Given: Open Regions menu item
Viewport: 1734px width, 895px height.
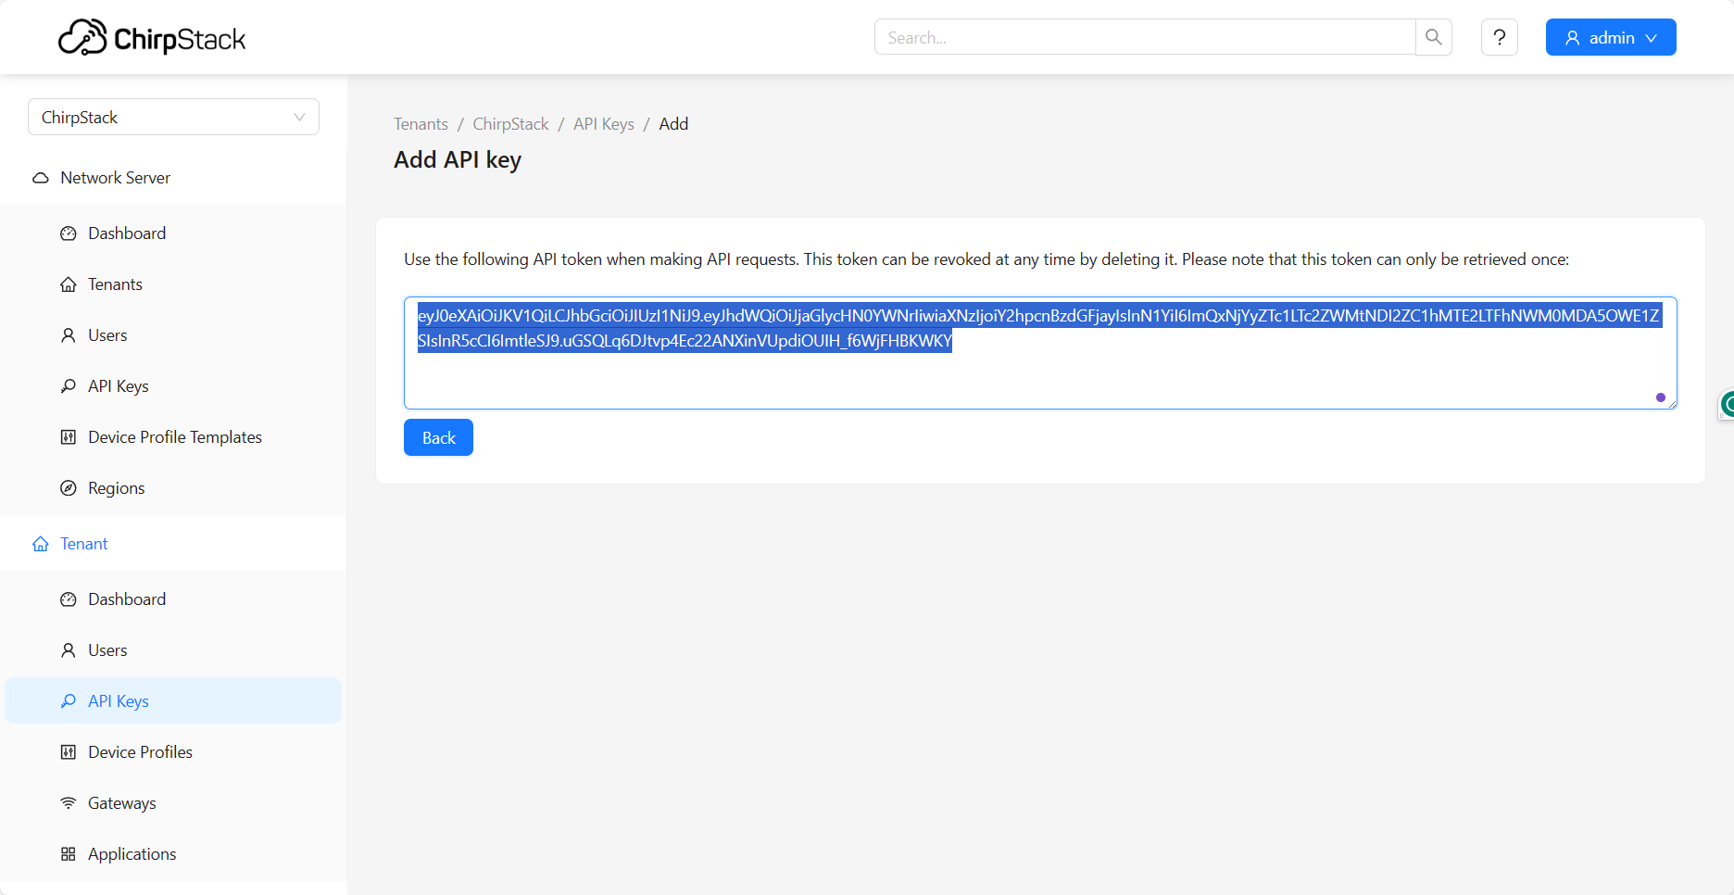Looking at the screenshot, I should [x=173, y=488].
